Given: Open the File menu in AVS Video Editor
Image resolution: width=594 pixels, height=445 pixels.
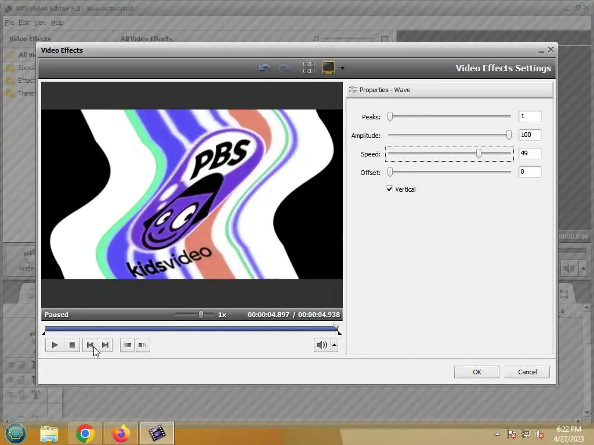Looking at the screenshot, I should pos(9,23).
